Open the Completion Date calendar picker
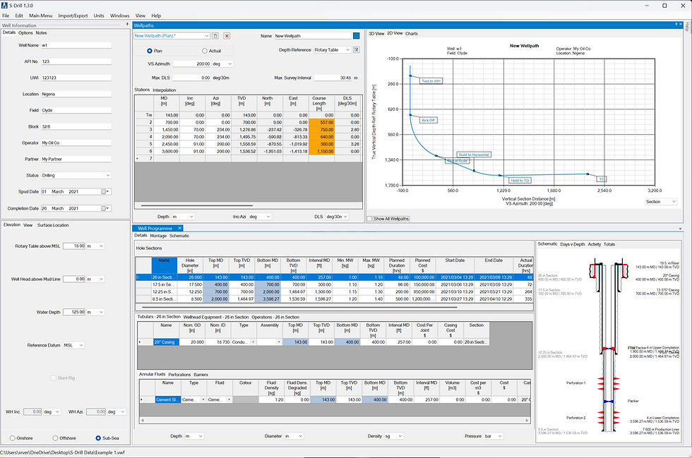 (105, 208)
